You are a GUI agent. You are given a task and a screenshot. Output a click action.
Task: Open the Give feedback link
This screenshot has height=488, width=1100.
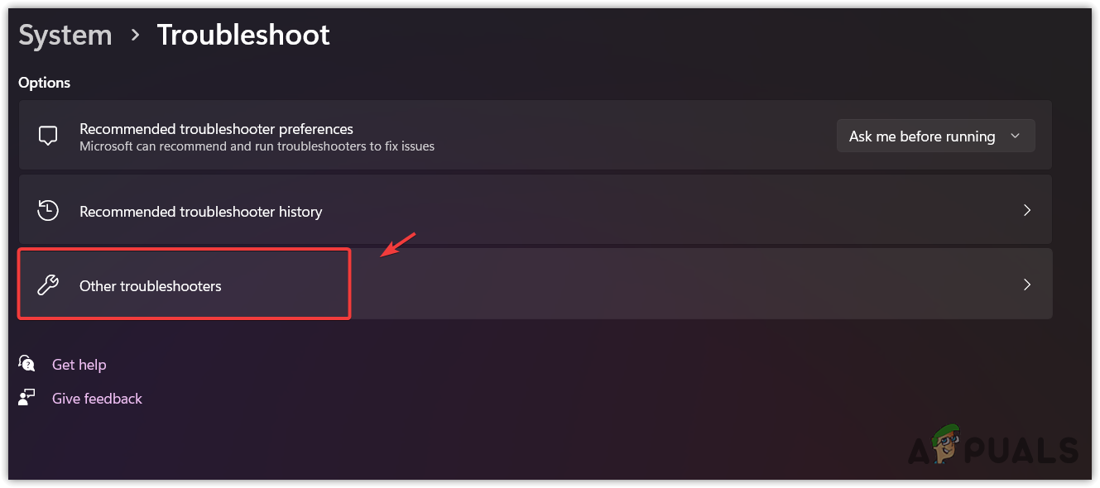point(97,399)
